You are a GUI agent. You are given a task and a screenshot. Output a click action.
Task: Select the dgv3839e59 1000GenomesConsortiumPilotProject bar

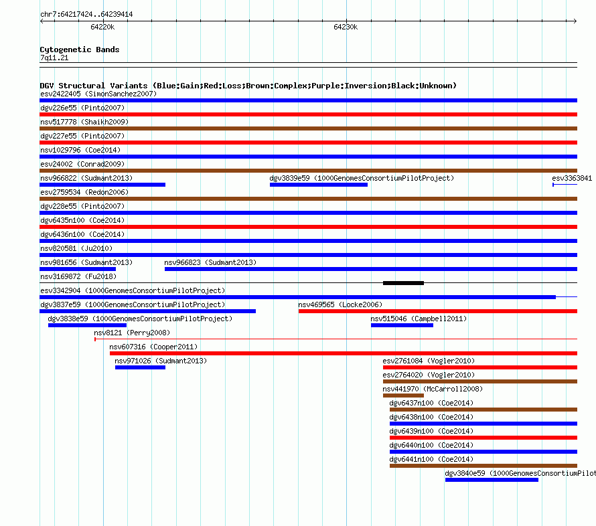(319, 185)
